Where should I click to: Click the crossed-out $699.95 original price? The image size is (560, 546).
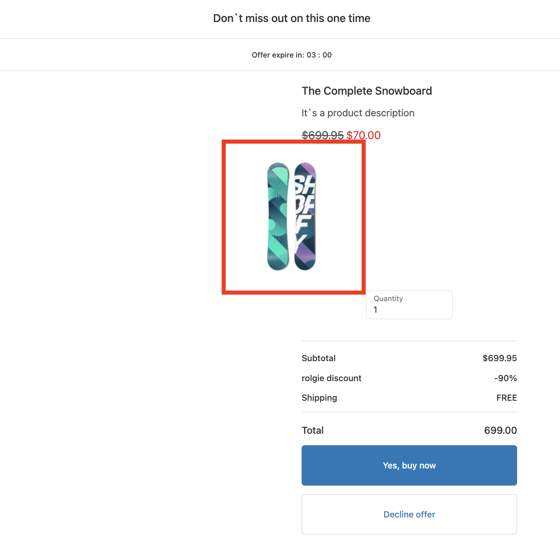tap(322, 135)
